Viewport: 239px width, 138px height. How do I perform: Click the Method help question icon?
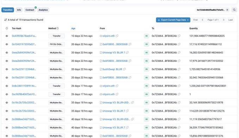coord(58,28)
